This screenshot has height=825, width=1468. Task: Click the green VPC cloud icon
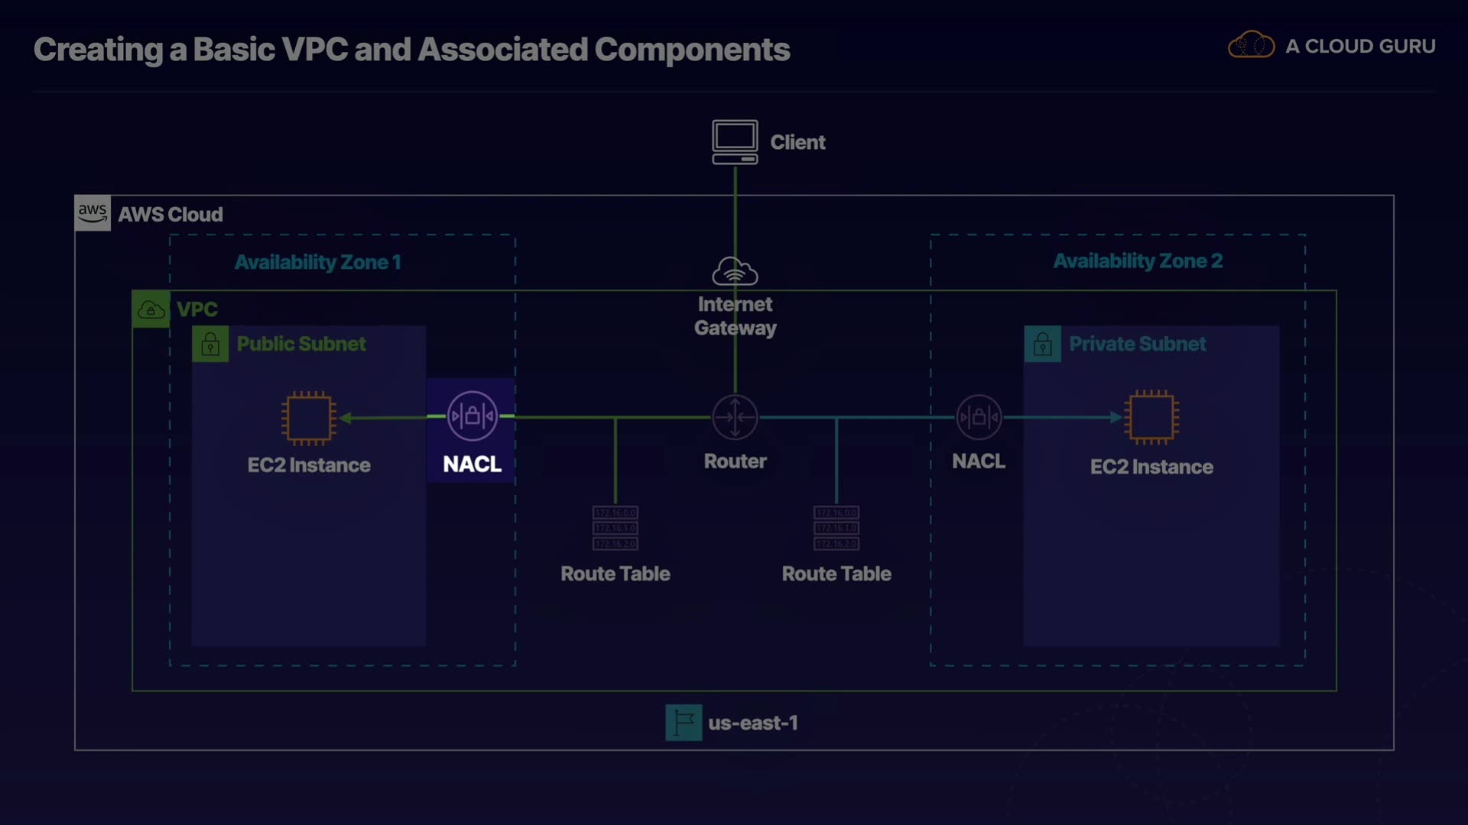pyautogui.click(x=151, y=309)
